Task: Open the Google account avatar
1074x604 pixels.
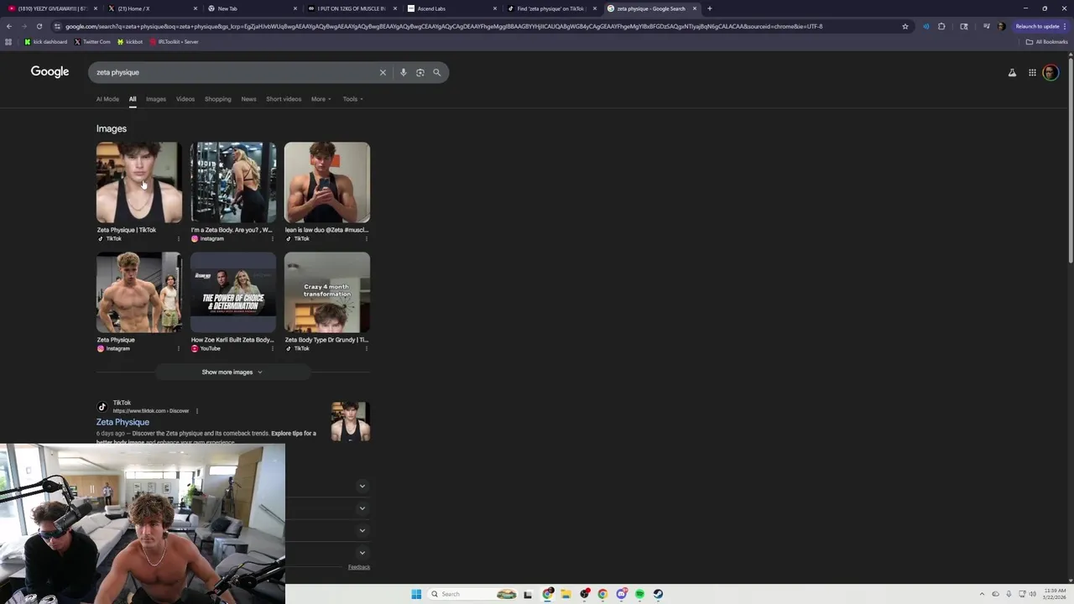Action: click(1051, 73)
